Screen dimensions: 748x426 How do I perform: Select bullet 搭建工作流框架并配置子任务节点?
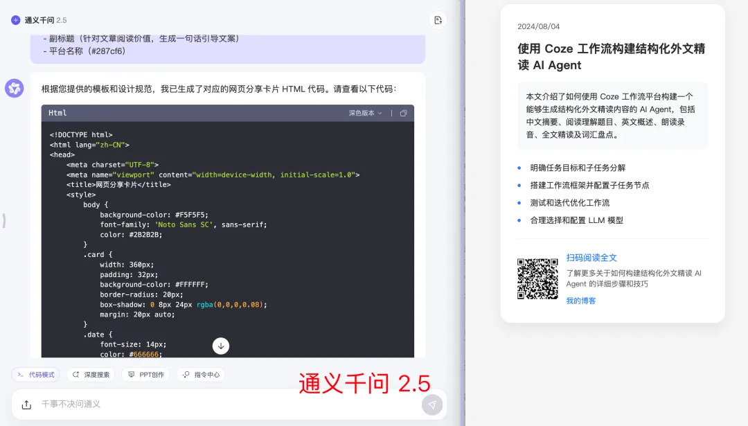[x=589, y=185]
